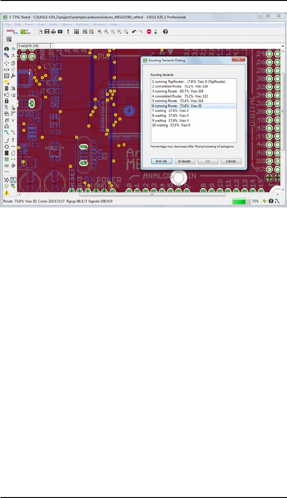
Task: Select the Add part tool
Action: point(13,88)
